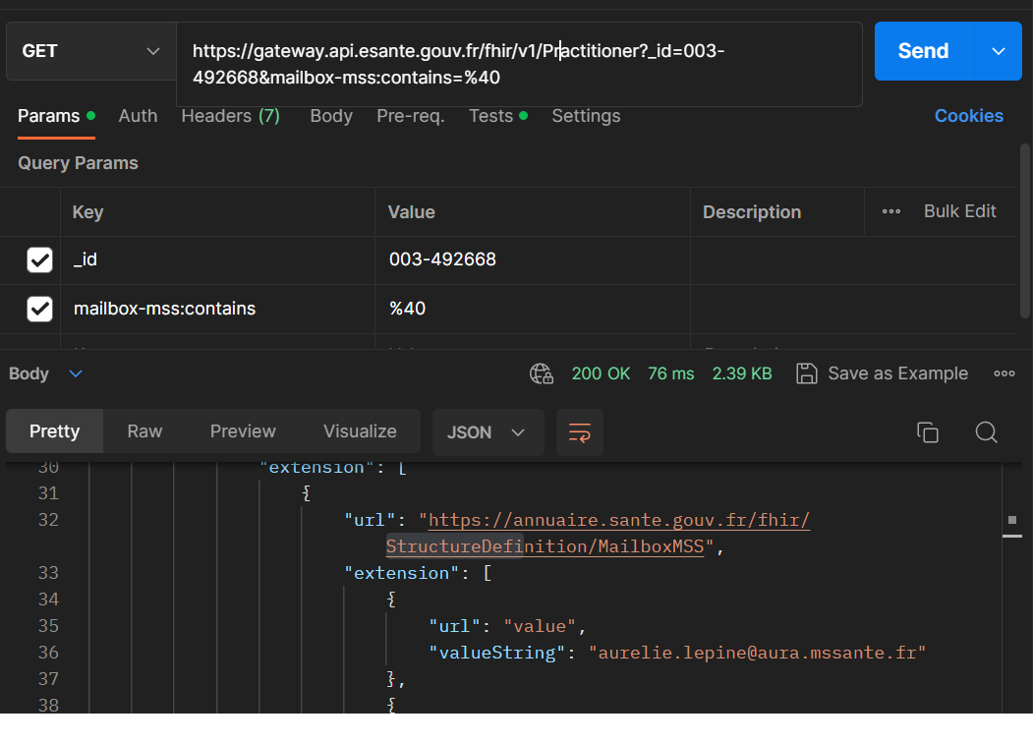
Task: Click the network globe icon near status
Action: click(541, 373)
